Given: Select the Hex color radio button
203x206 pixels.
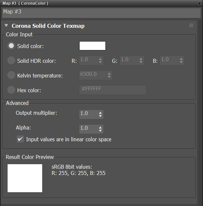Looking at the screenshot, I should (x=11, y=90).
